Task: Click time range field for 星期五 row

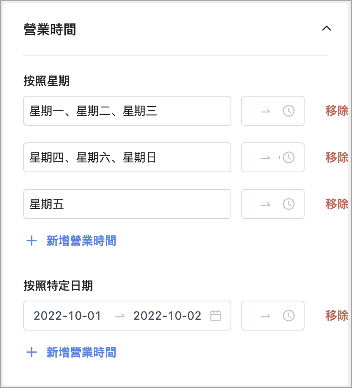Action: click(x=273, y=204)
